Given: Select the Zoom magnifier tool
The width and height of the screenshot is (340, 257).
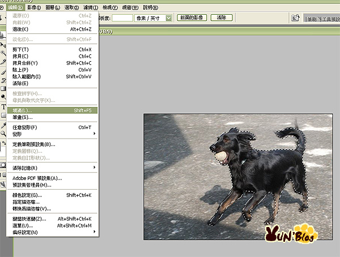Looking at the screenshot, I should [3, 134].
